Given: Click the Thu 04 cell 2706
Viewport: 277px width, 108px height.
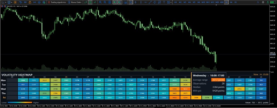Looking at the screenshot, I should coord(55,93).
